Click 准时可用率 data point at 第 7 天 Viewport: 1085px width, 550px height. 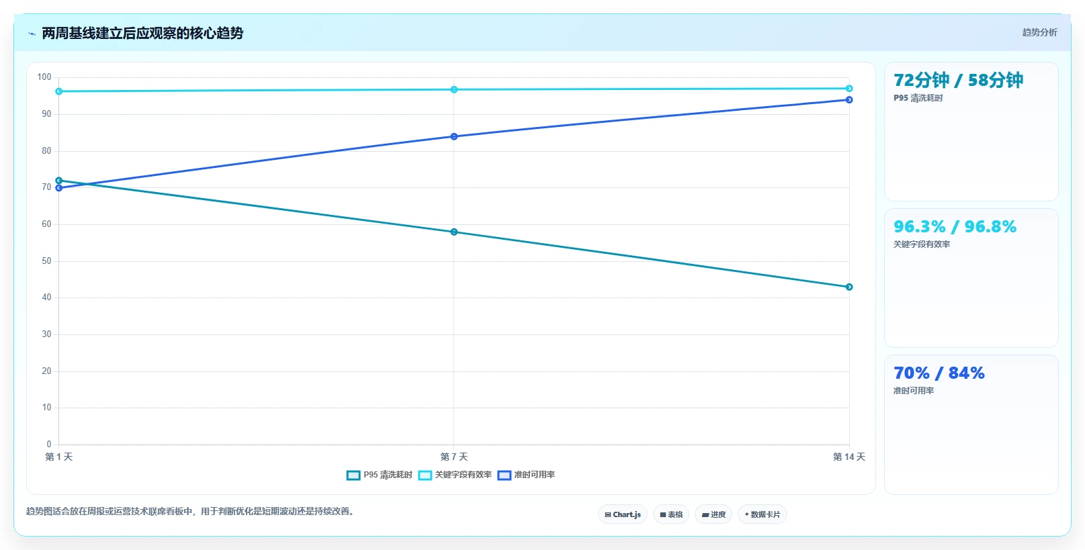[x=454, y=136]
